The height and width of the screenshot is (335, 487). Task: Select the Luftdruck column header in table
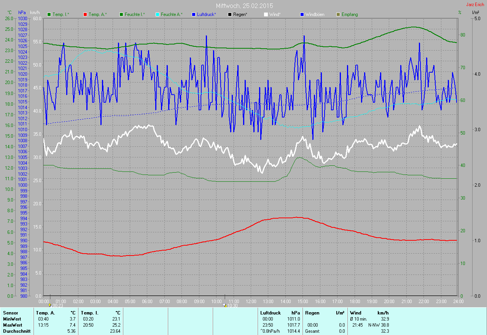click(x=271, y=313)
